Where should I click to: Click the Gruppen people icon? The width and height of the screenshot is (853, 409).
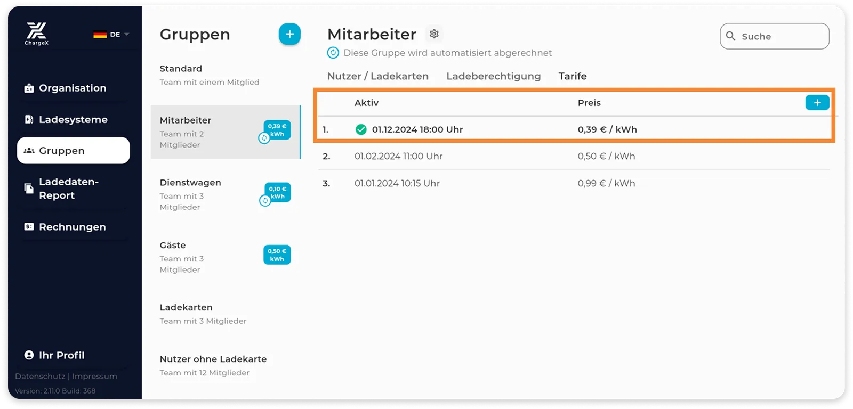29,151
